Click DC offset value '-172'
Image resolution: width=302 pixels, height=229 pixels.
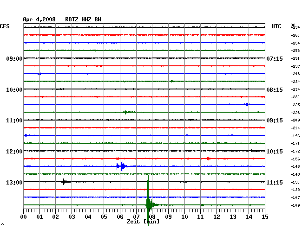pyautogui.click(x=295, y=151)
